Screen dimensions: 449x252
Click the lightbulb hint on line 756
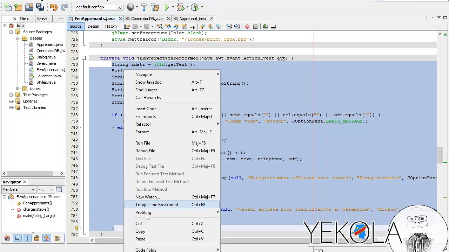76,228
